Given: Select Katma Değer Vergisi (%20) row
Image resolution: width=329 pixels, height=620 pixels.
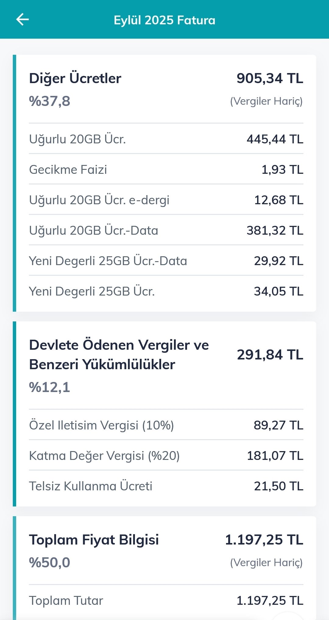Looking at the screenshot, I should pyautogui.click(x=166, y=456).
